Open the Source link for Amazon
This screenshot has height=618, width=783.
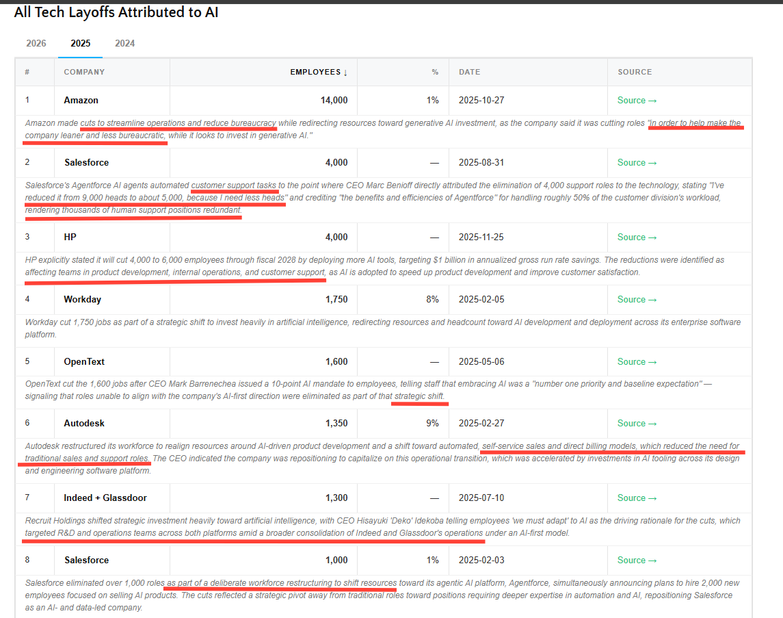coord(637,101)
